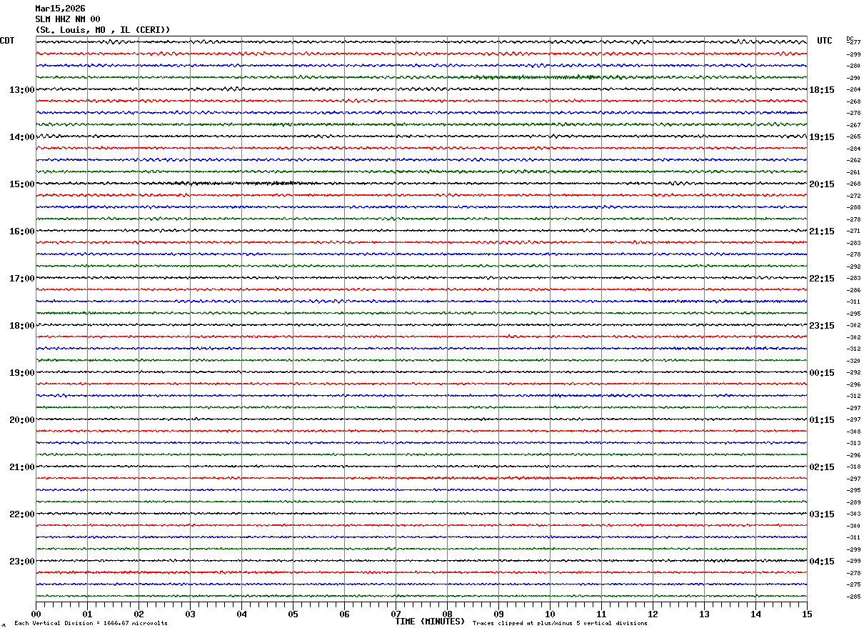Select the DC offset value -288
Viewport: 864px width, 633px height.
pyautogui.click(x=853, y=208)
